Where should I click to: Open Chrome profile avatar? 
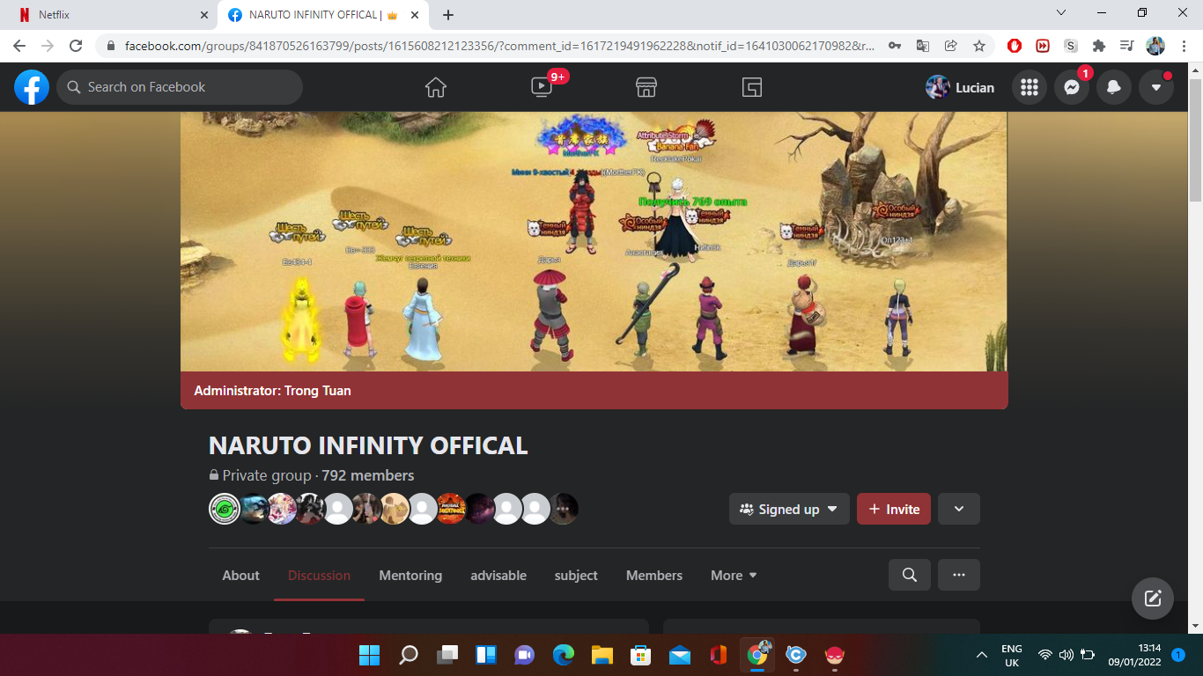[1155, 46]
